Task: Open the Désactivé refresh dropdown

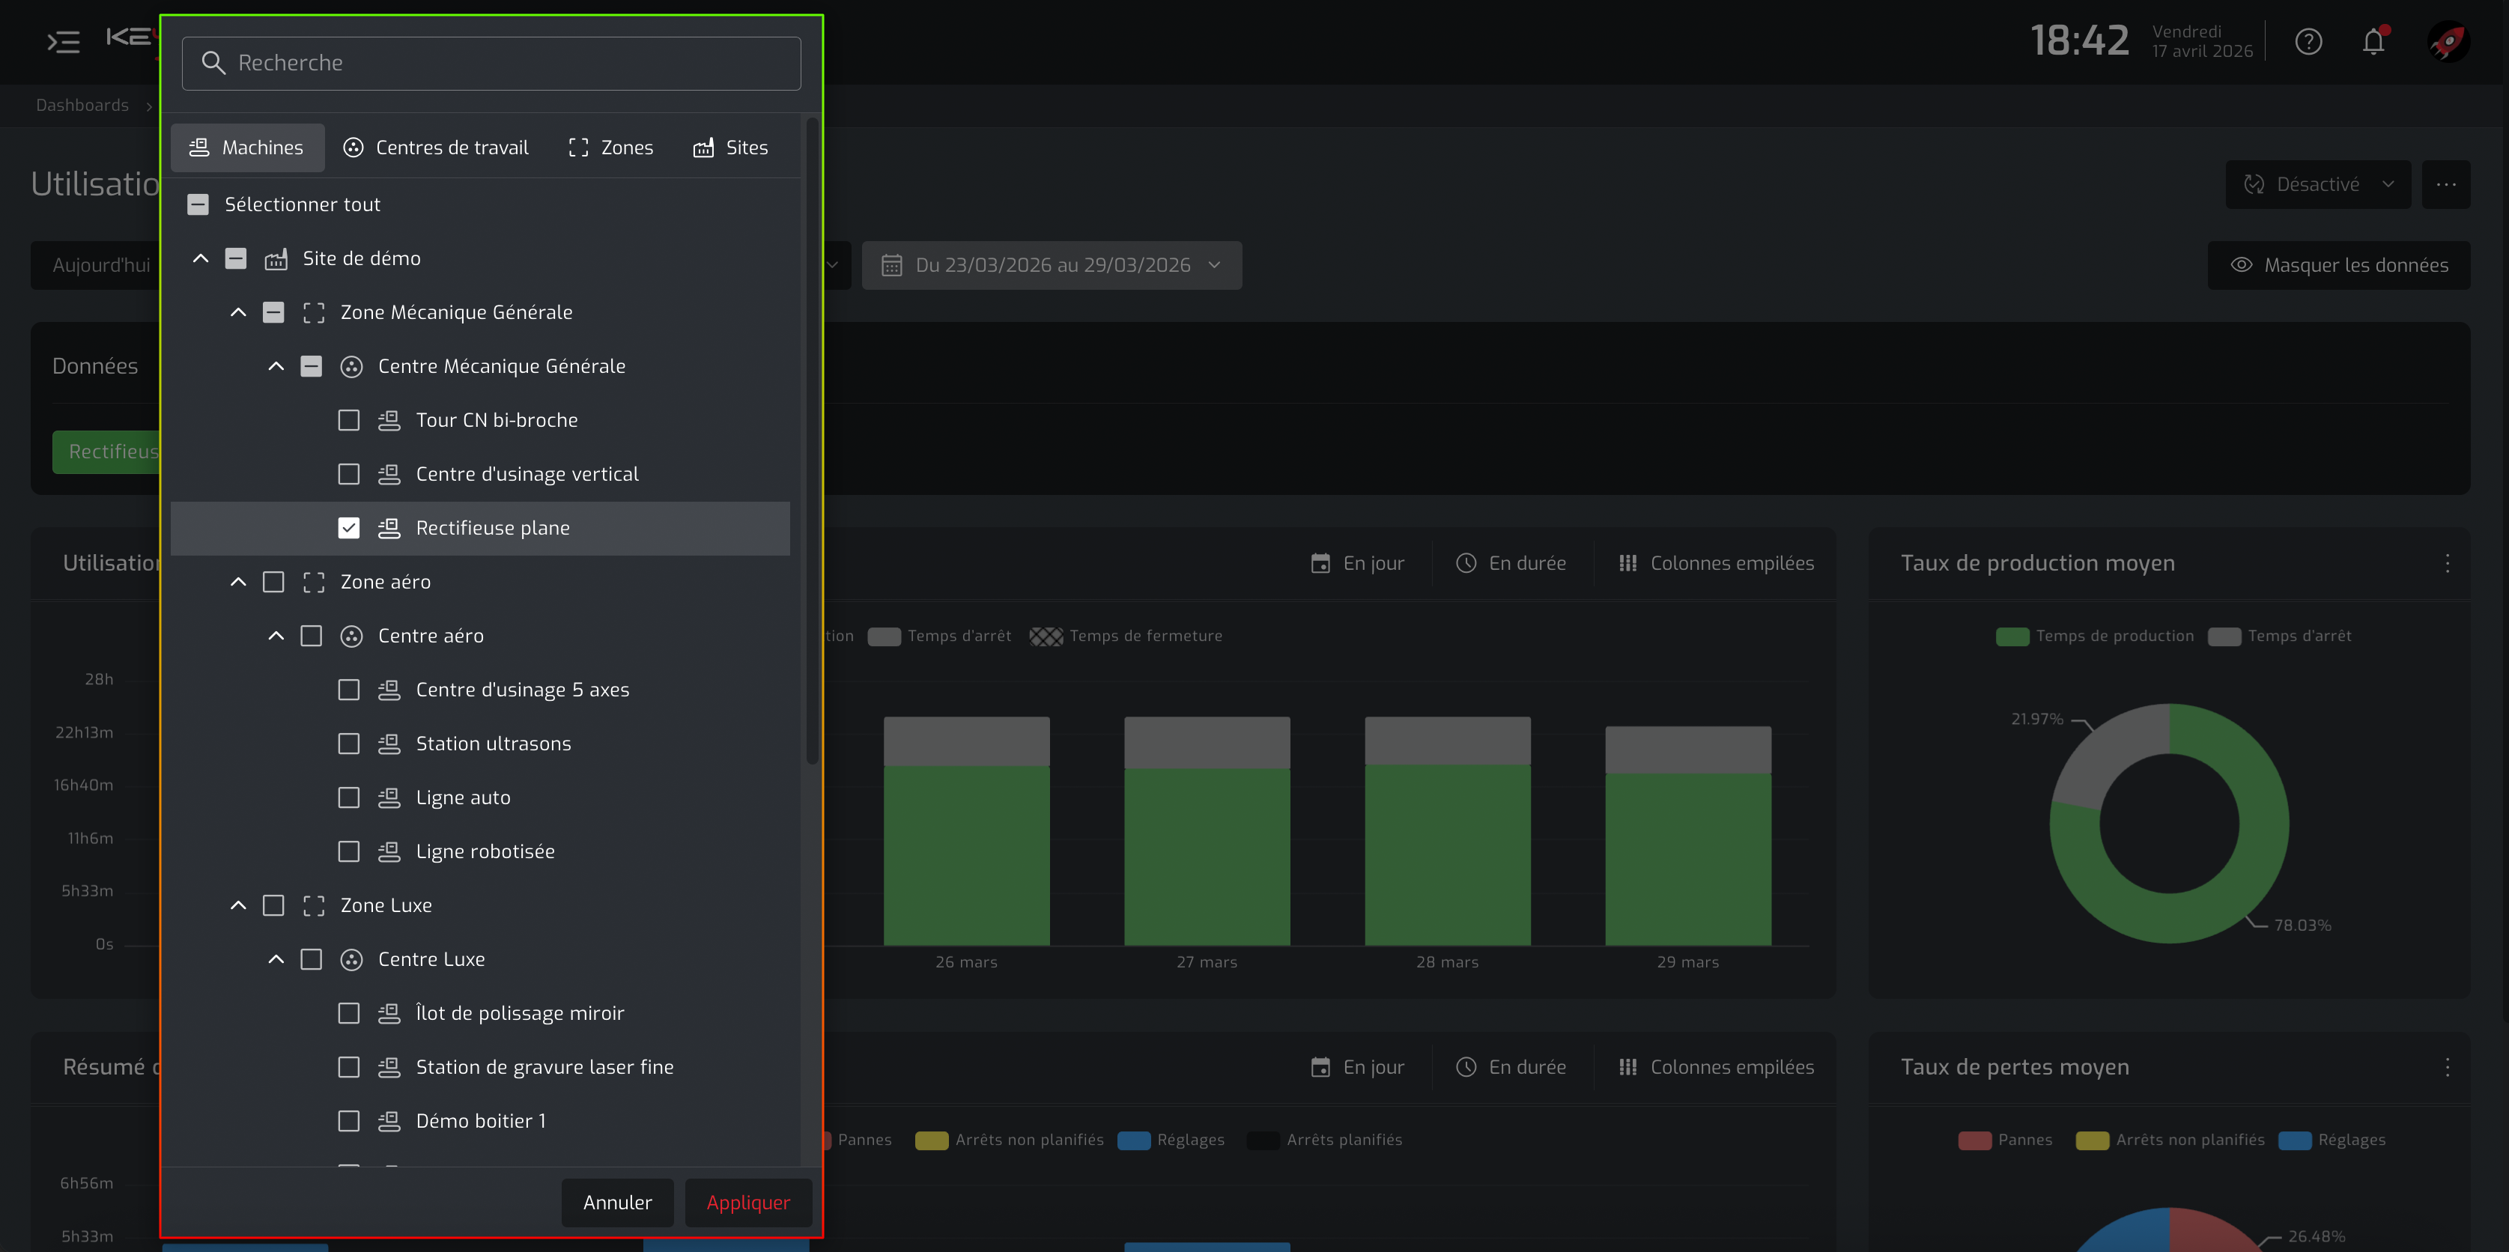Action: pyautogui.click(x=2317, y=184)
